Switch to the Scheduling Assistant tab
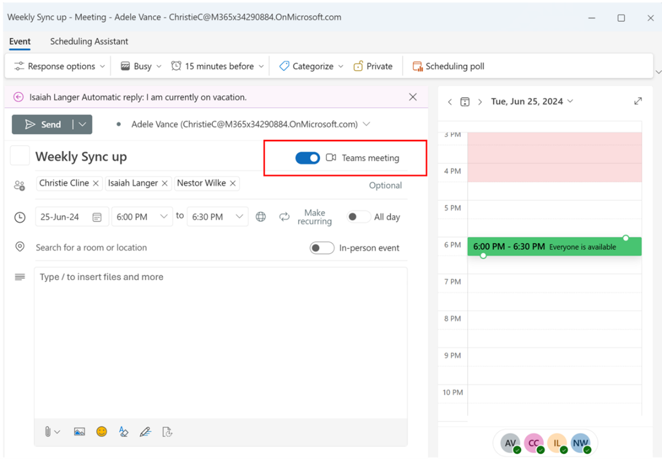Viewport: 662px width, 459px height. [89, 41]
